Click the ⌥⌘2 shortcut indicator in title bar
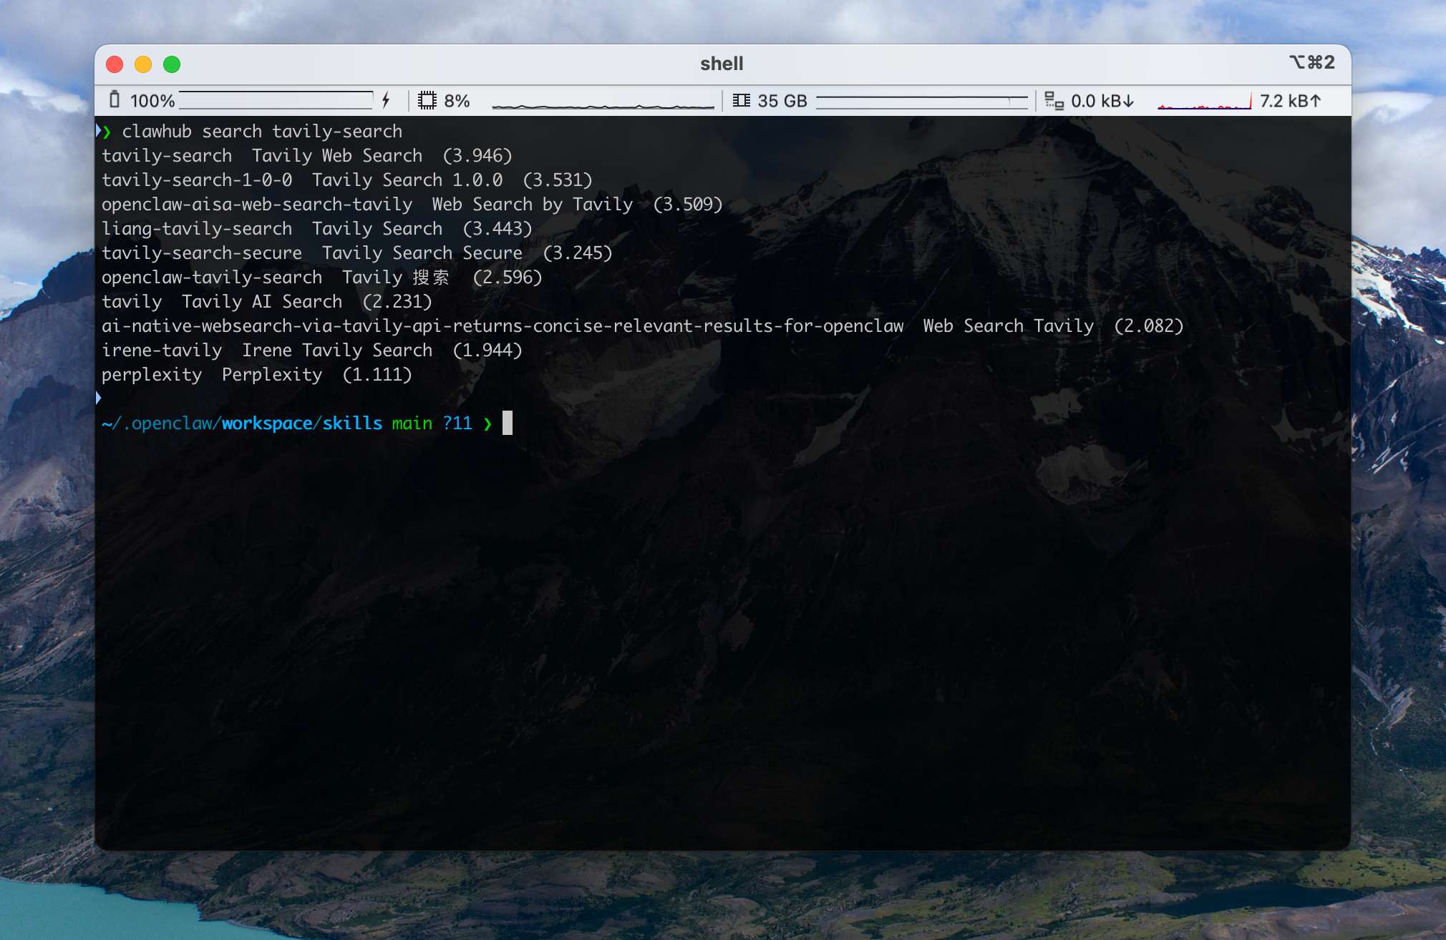 click(x=1311, y=63)
